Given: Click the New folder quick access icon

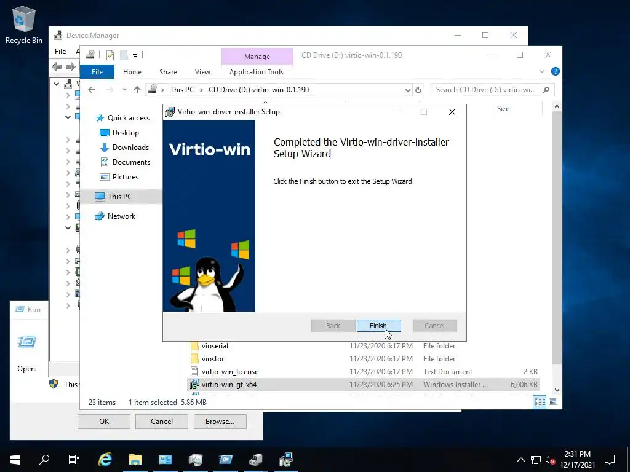Looking at the screenshot, I should [x=124, y=55].
